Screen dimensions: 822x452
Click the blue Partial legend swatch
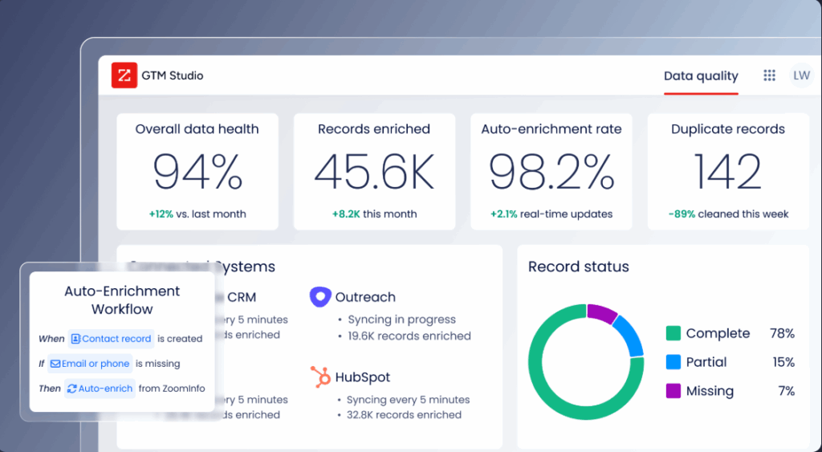[x=673, y=362]
